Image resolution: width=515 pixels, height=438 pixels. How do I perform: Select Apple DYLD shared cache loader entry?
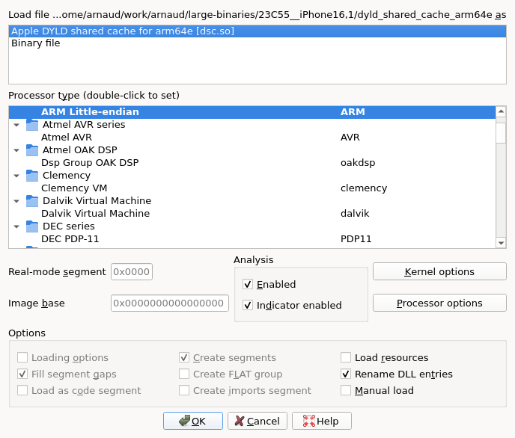(x=257, y=31)
